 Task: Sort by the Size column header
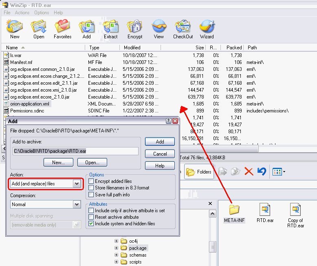click(x=183, y=48)
